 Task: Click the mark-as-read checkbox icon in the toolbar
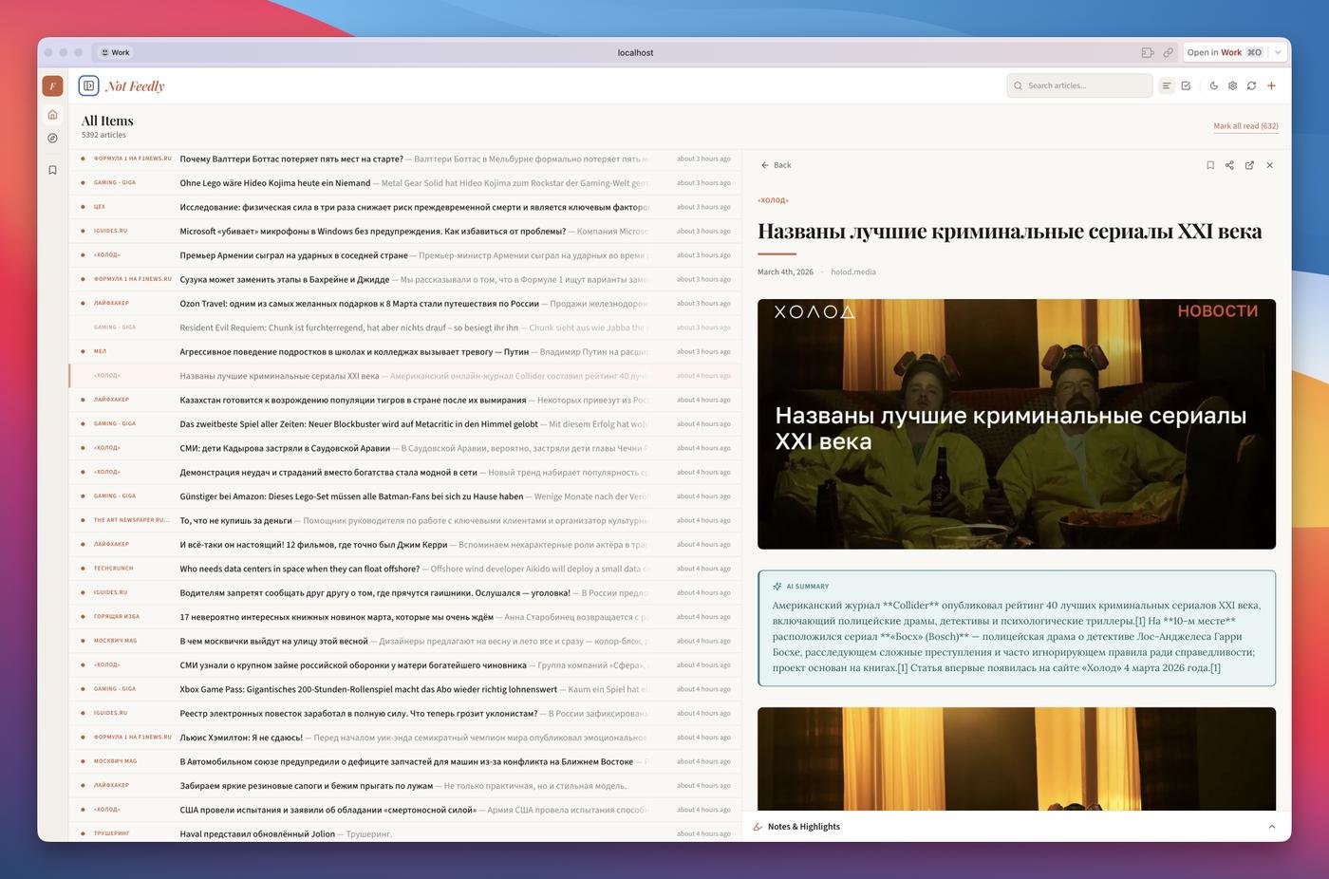point(1186,85)
